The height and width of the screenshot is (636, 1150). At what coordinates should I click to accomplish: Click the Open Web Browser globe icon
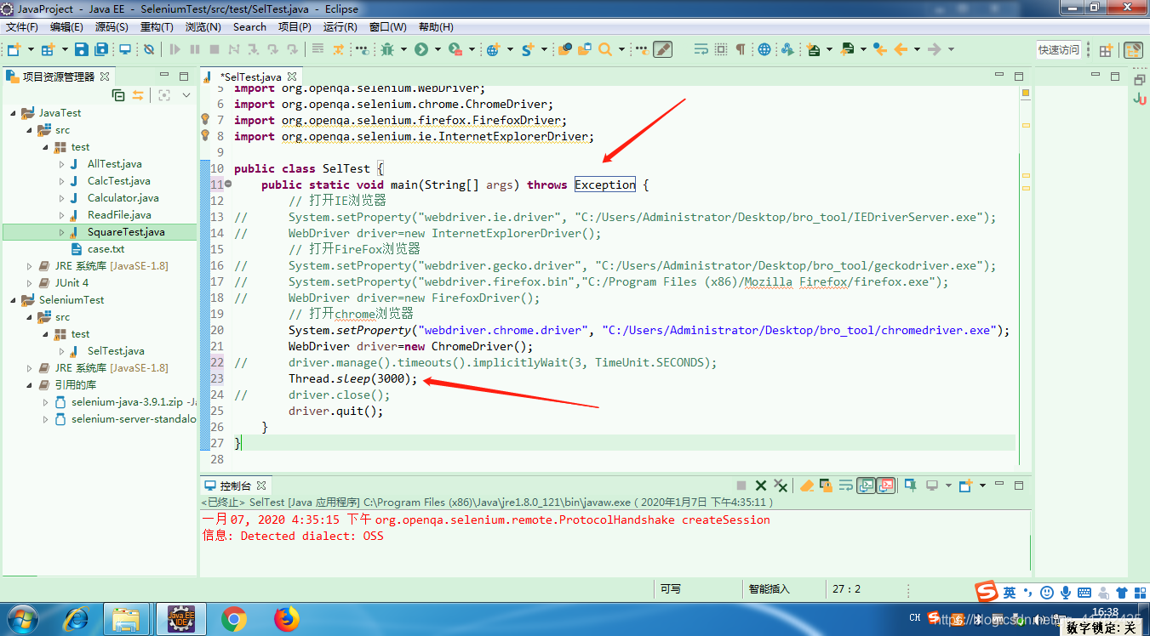tap(764, 49)
